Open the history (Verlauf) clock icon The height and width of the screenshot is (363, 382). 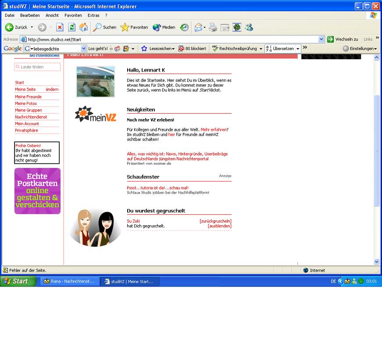coord(185,27)
